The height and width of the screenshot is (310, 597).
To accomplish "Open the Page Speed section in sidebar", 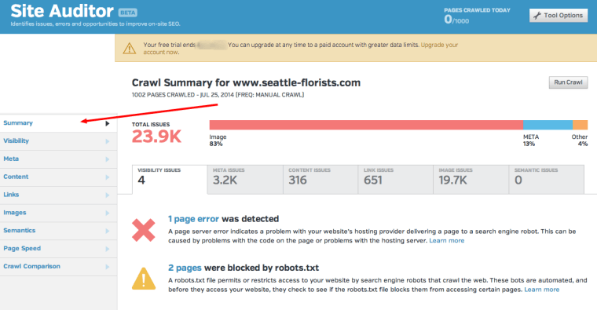I will pos(58,248).
